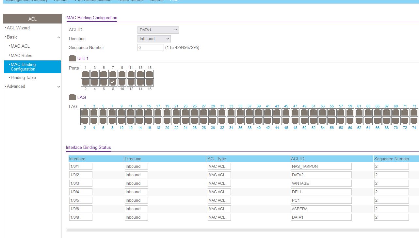Click the VANTAGE ACL ID cell
Viewport: 419px width, 238px height.
pos(321,183)
